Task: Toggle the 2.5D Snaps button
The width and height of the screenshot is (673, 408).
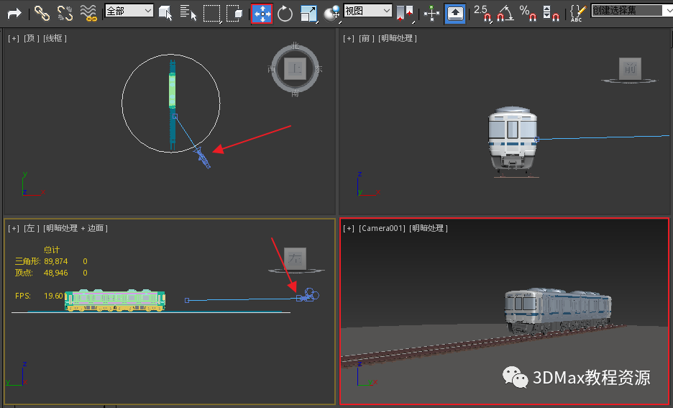Action: pyautogui.click(x=482, y=13)
